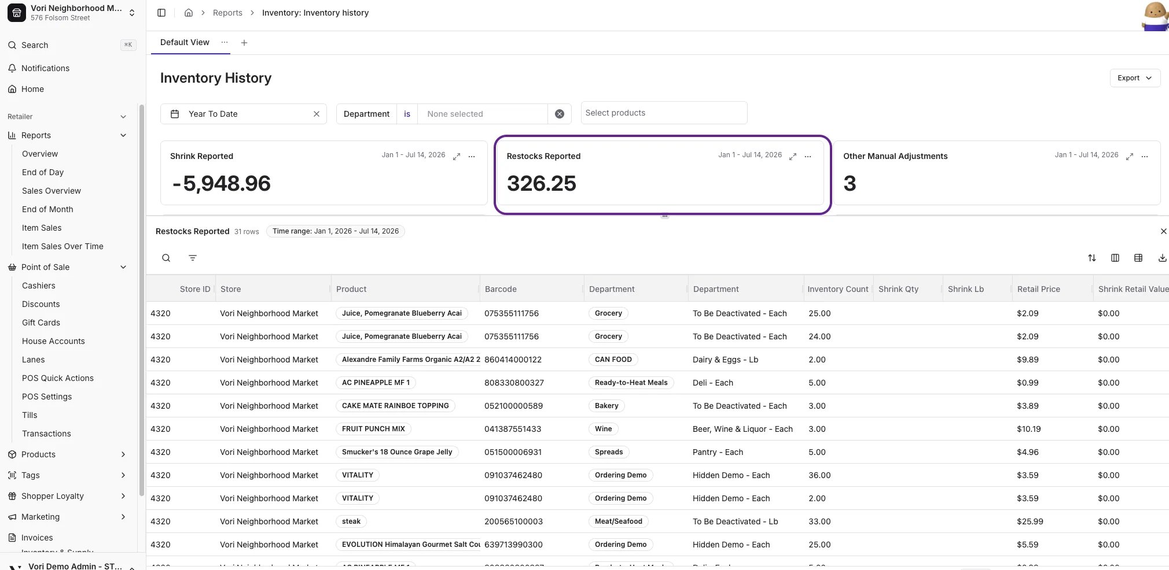Remove the Department filter
Viewport: 1169px width, 570px height.
560,114
